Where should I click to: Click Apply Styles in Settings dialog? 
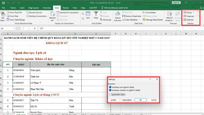[x=127, y=100]
